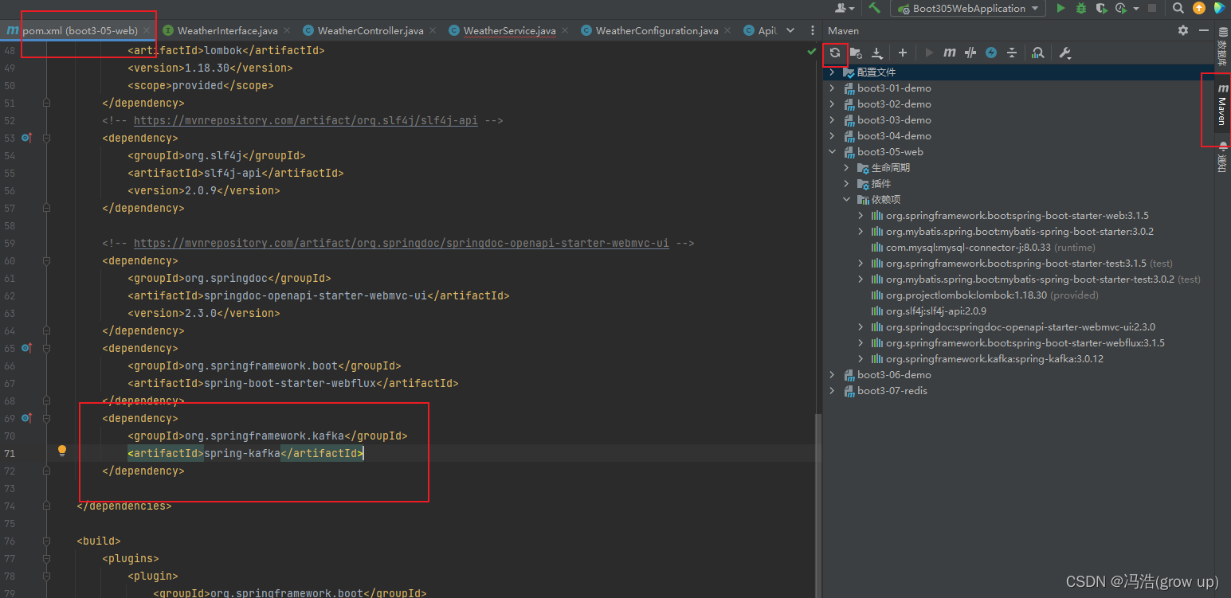The width and height of the screenshot is (1231, 598).
Task: Expand 插件 plugins node
Action: [847, 183]
